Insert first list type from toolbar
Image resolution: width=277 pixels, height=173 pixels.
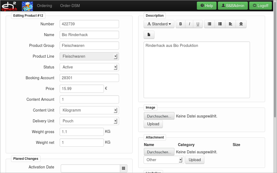click(x=210, y=24)
